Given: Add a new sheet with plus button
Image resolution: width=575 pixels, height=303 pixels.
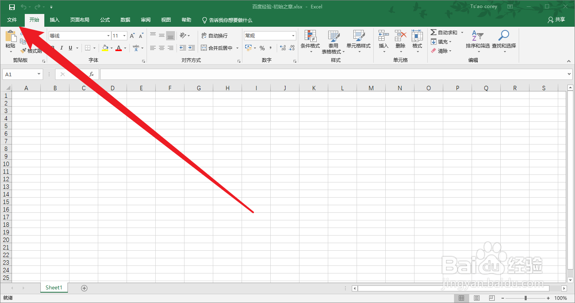Looking at the screenshot, I should tap(84, 288).
